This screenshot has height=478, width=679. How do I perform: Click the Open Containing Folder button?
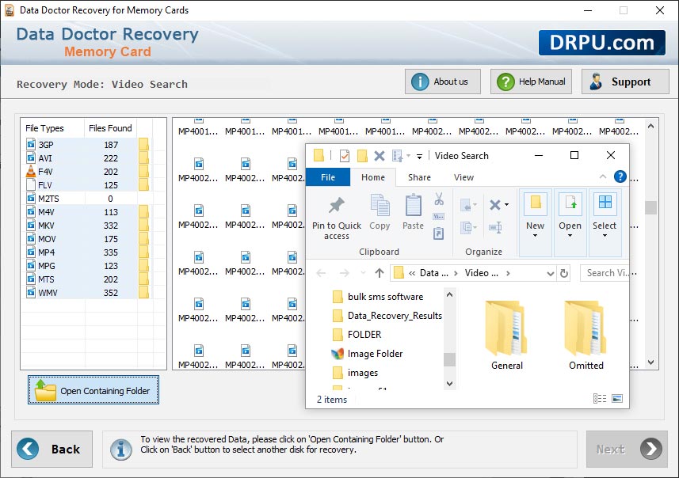[x=93, y=390]
